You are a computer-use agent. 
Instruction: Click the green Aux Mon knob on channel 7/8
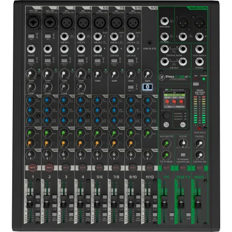(x=114, y=133)
